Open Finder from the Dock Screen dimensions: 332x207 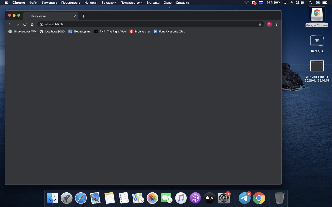pos(52,198)
